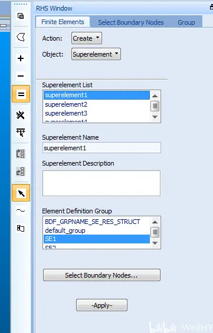Click Superelement List scroll up arrow
Screen dimensions: 213x333
point(155,96)
